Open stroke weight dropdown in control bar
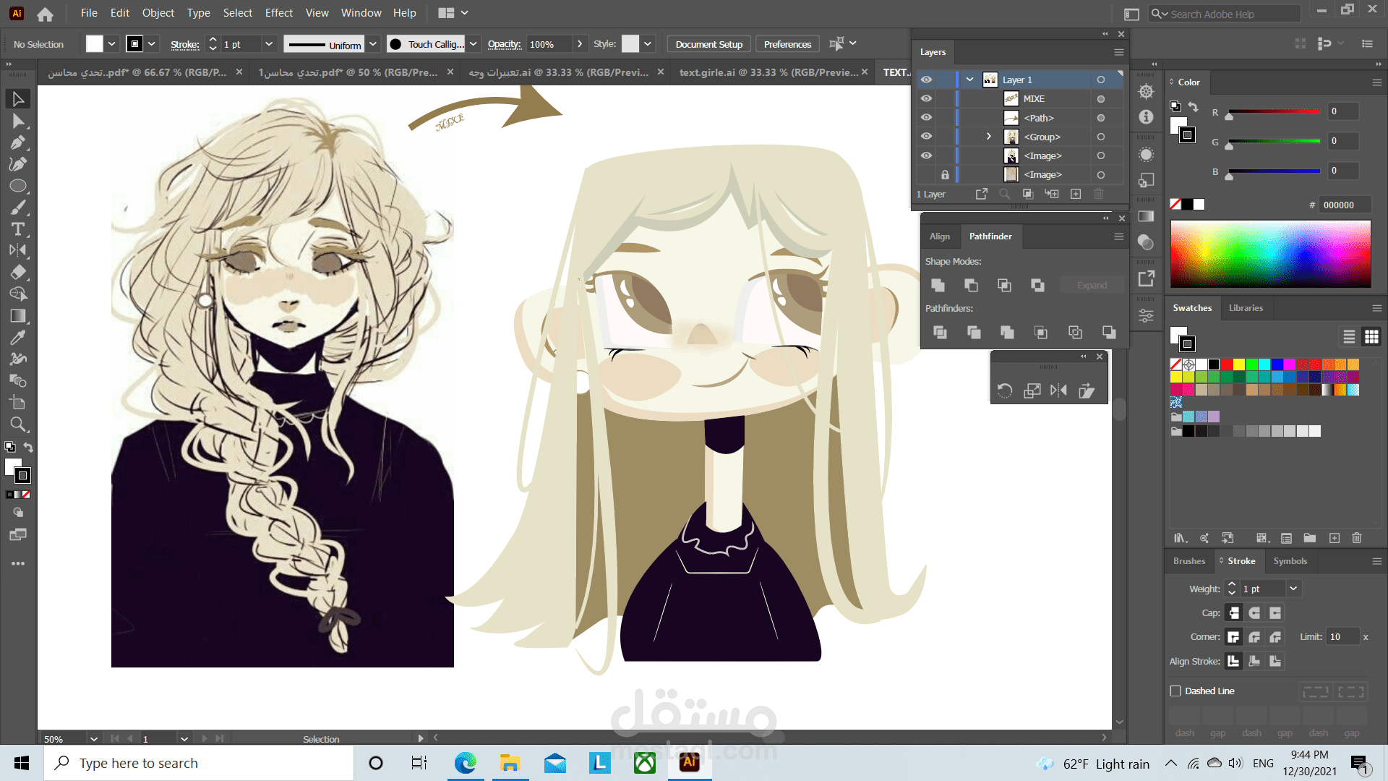The height and width of the screenshot is (781, 1388). (x=269, y=44)
